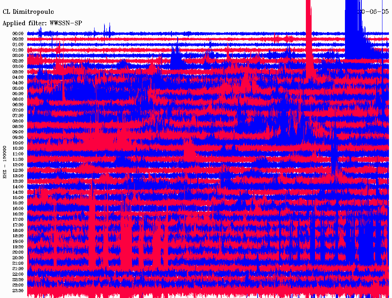Select the 09:30 time label
Viewport: 392px width, 298px height.
click(18, 138)
